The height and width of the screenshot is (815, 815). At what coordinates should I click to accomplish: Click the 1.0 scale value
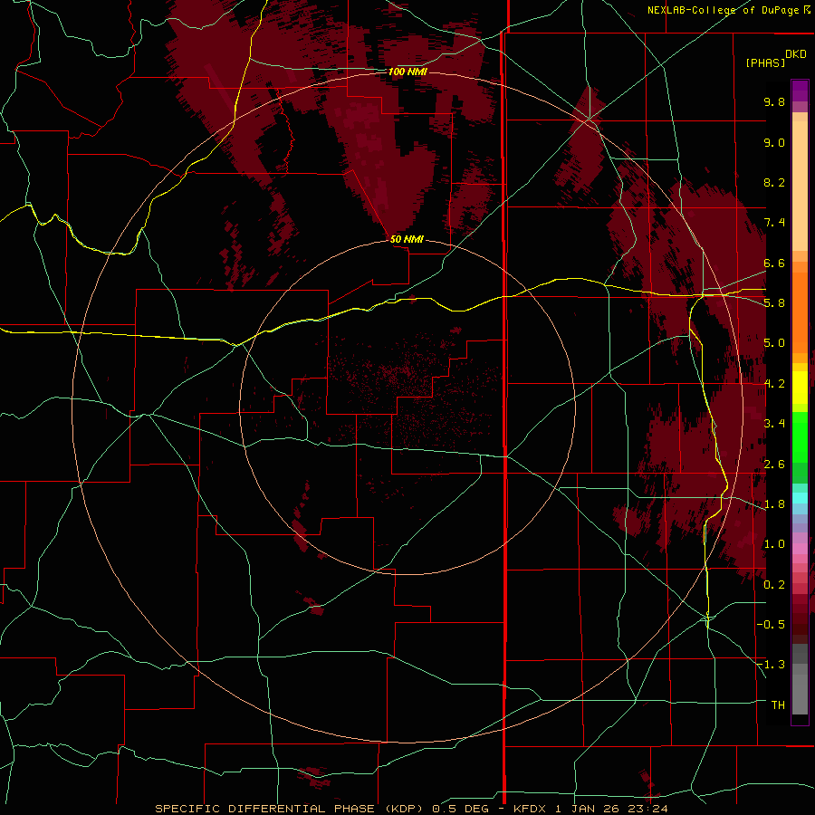(x=774, y=544)
